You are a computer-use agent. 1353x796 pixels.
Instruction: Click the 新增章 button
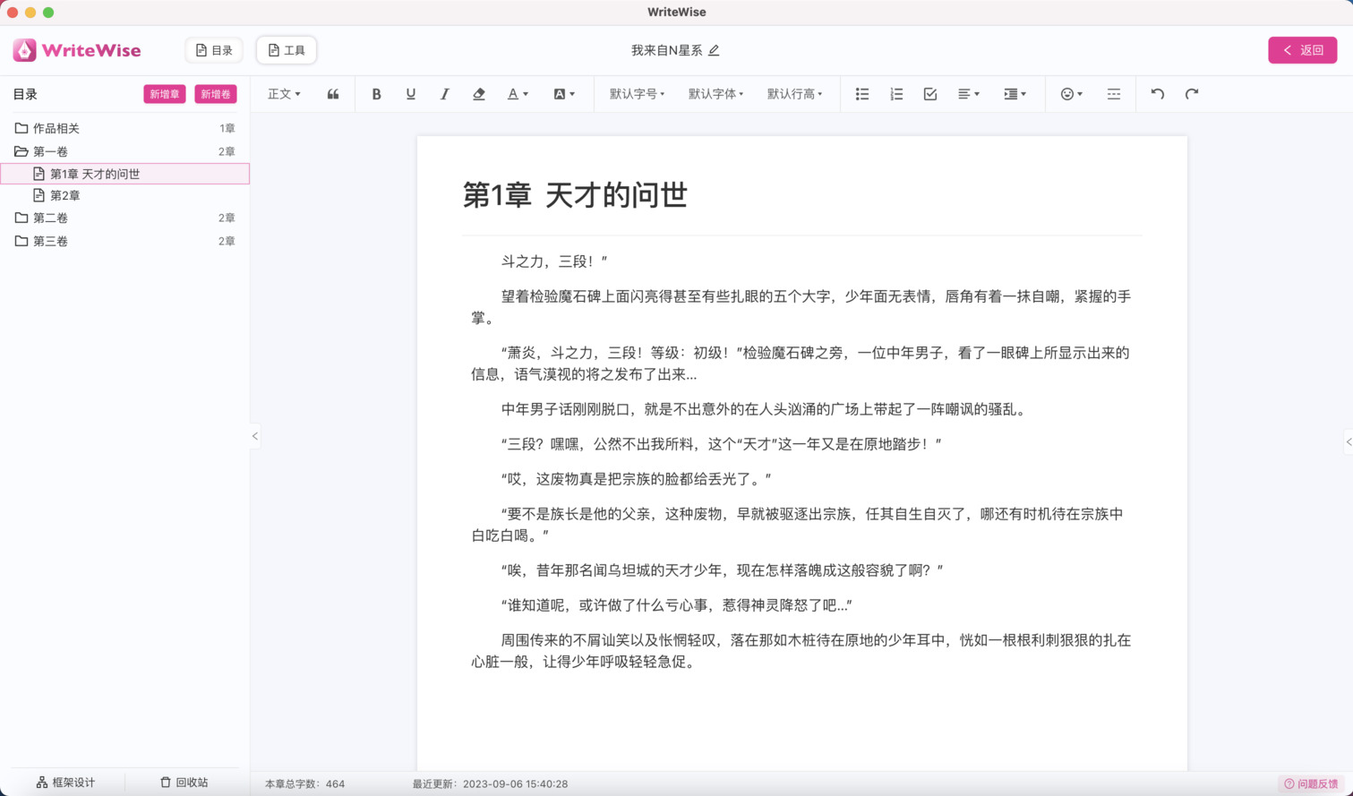(164, 94)
